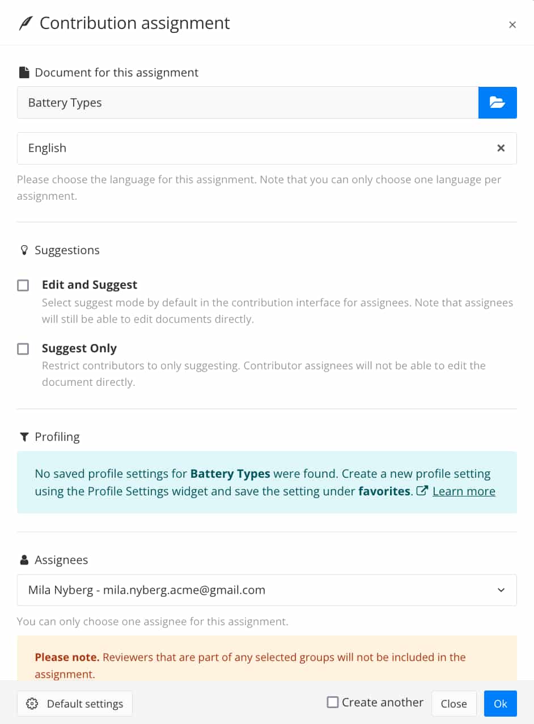Click the person icon next to Assignees
The width and height of the screenshot is (534, 724).
23,559
